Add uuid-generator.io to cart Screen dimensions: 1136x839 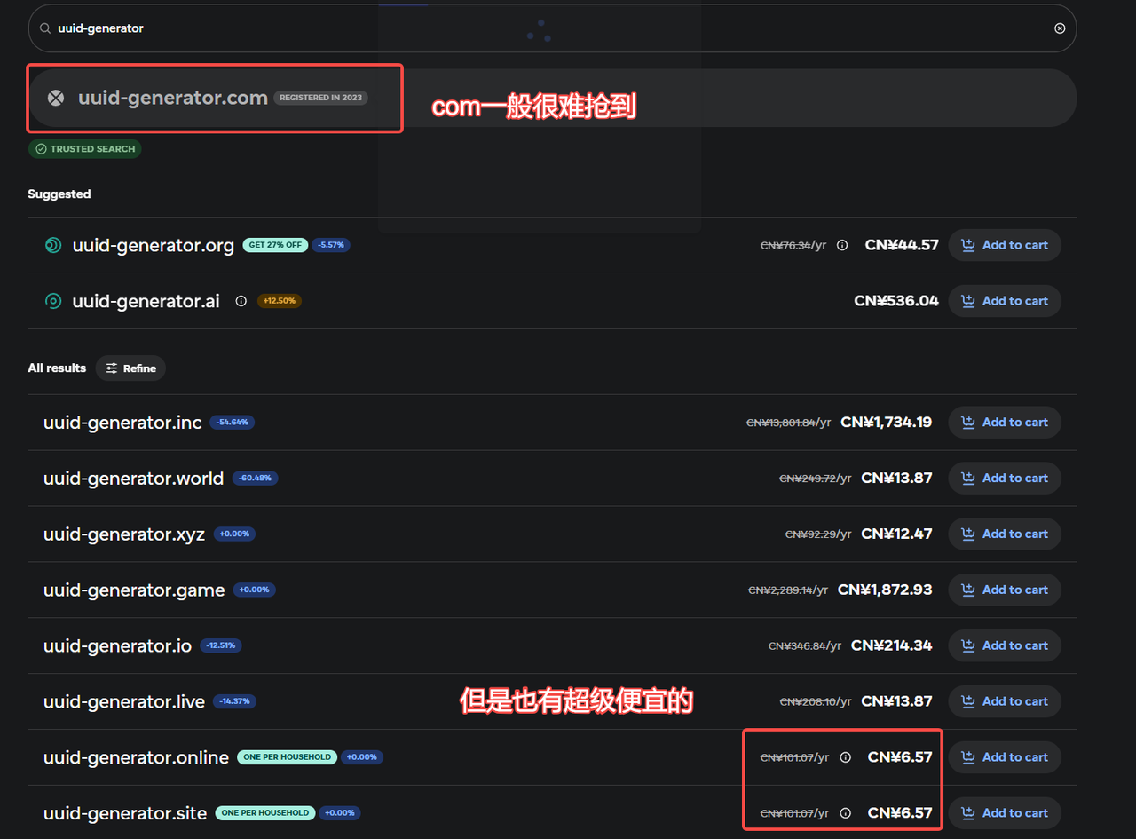click(x=1005, y=645)
